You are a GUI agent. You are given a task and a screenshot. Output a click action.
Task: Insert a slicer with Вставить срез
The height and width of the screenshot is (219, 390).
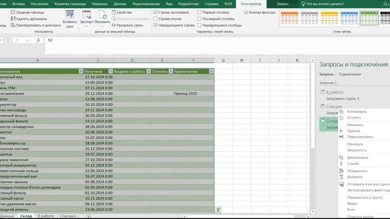[69, 19]
